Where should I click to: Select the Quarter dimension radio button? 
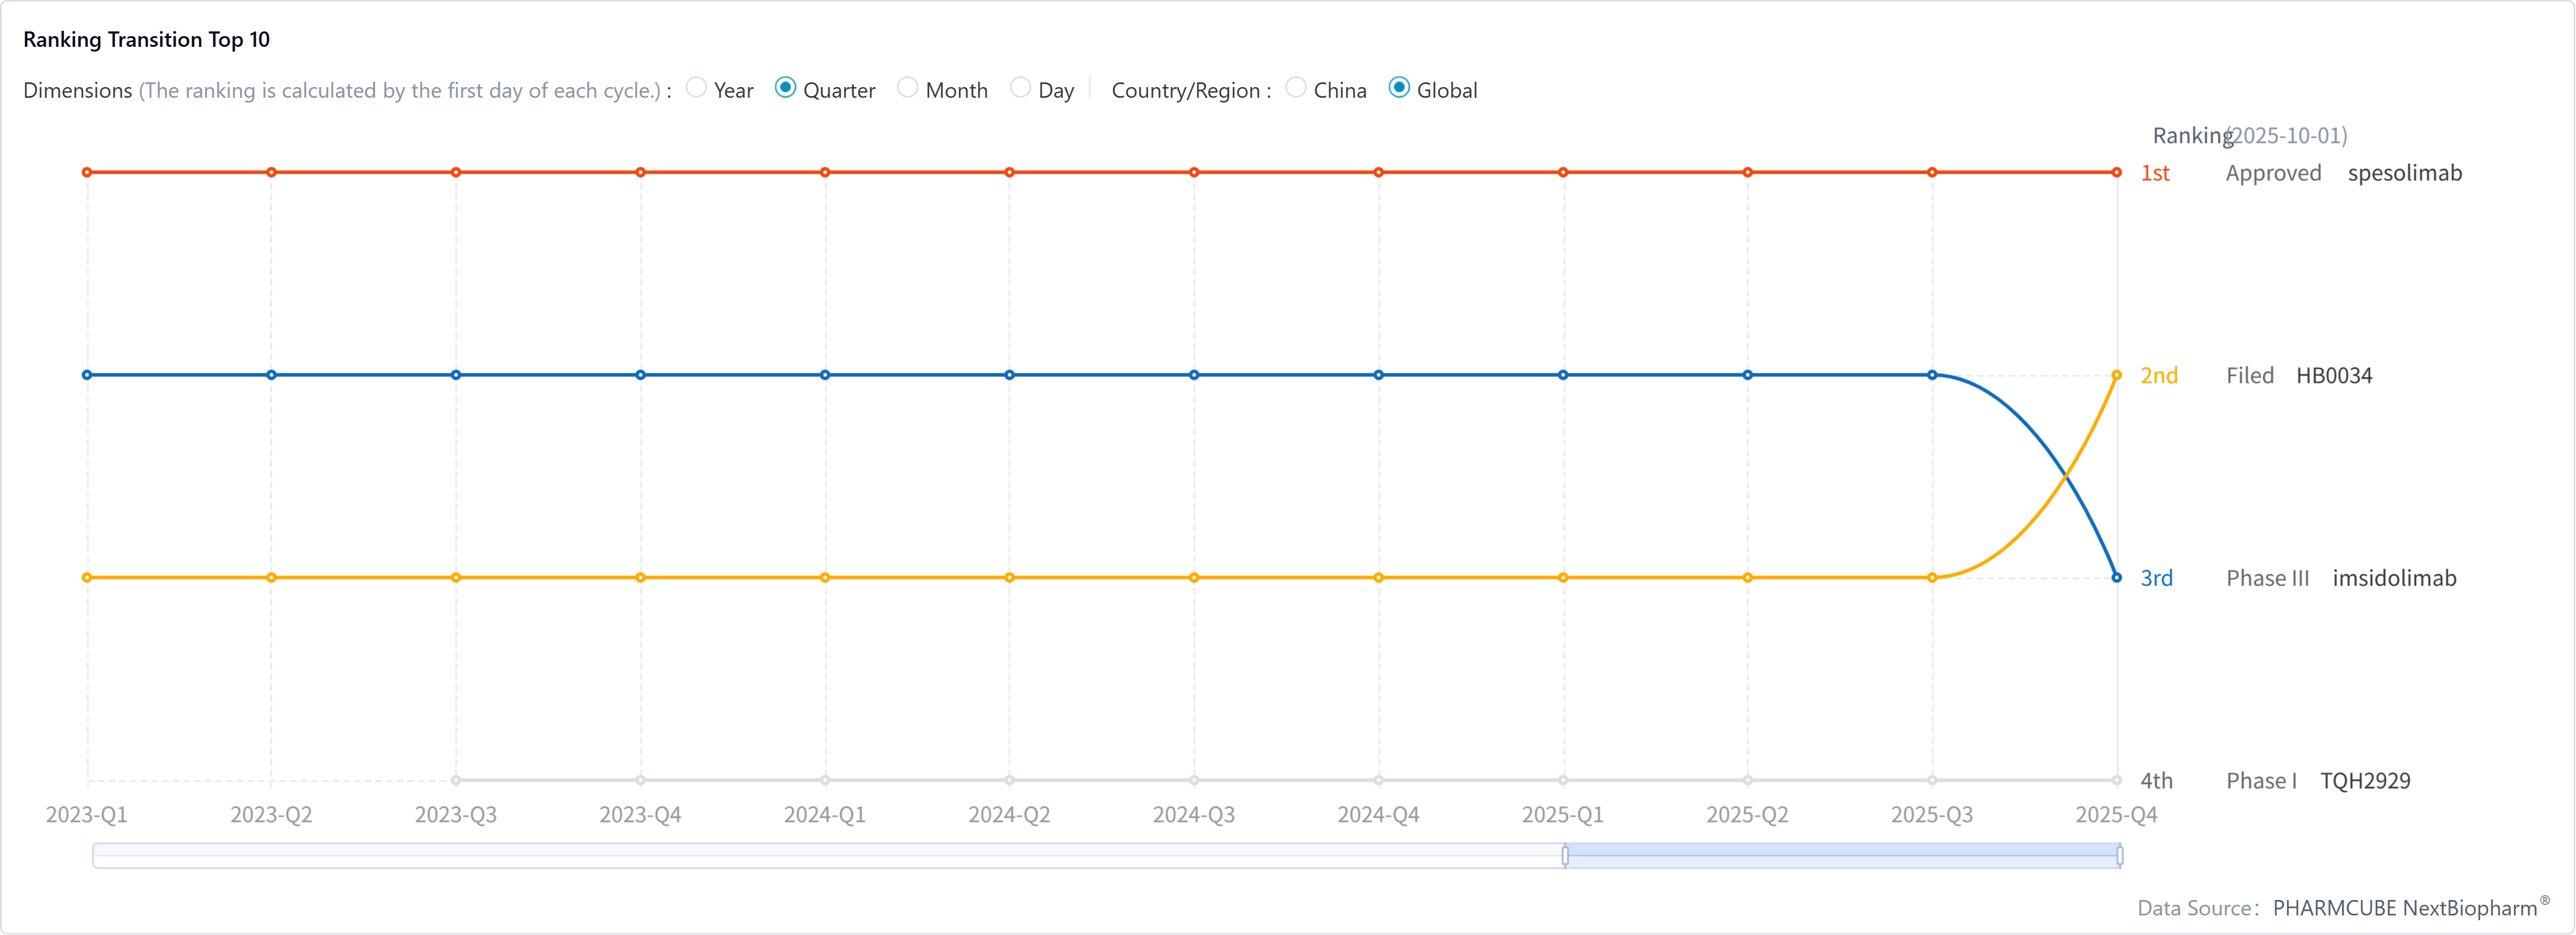[786, 88]
